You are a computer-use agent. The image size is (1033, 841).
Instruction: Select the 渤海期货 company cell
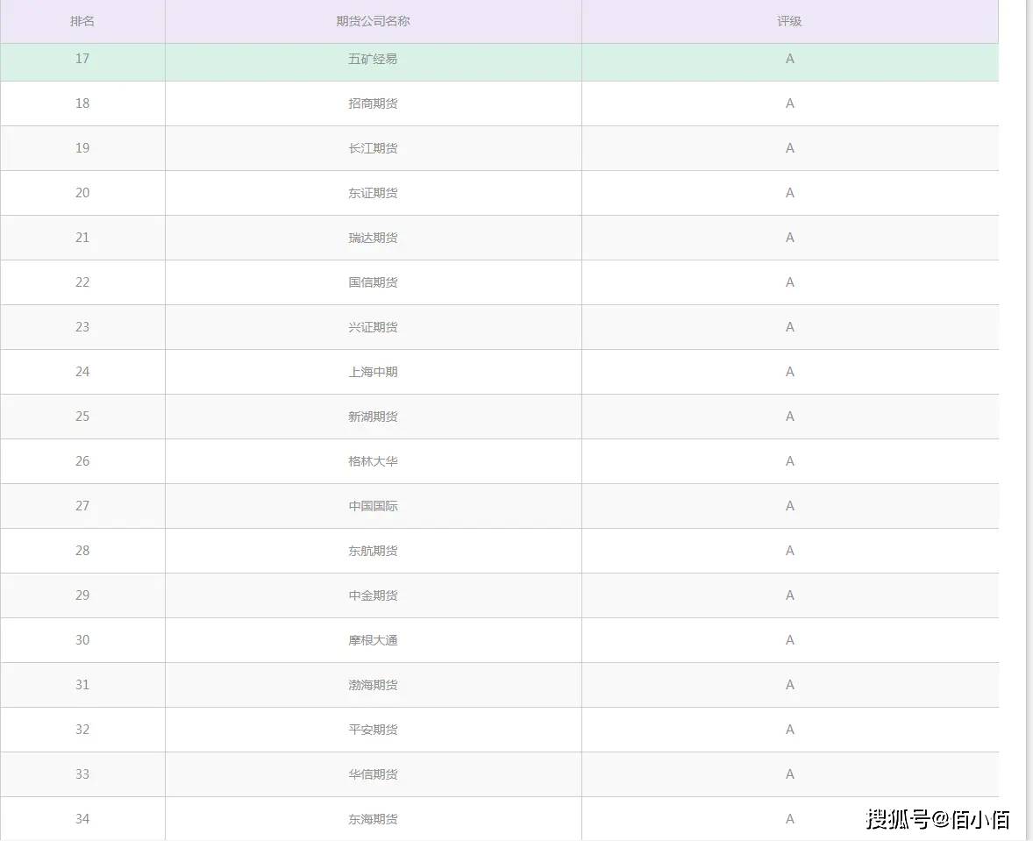[373, 686]
